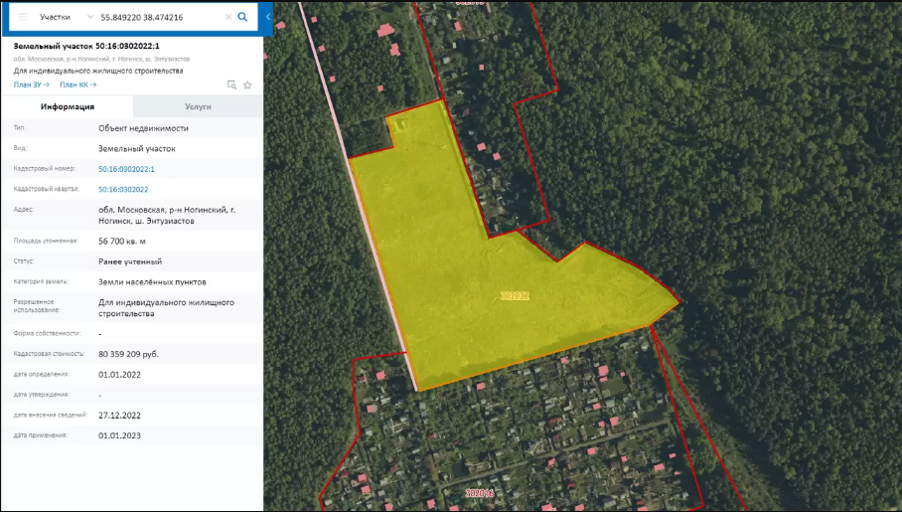
Task: Open cadastral quarter link 50:16:0302022
Action: tap(123, 189)
